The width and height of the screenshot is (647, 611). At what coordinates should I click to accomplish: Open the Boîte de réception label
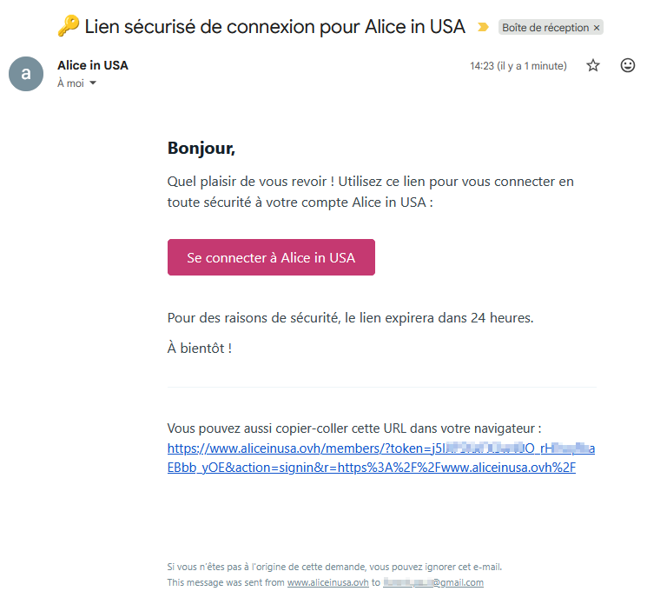(545, 28)
